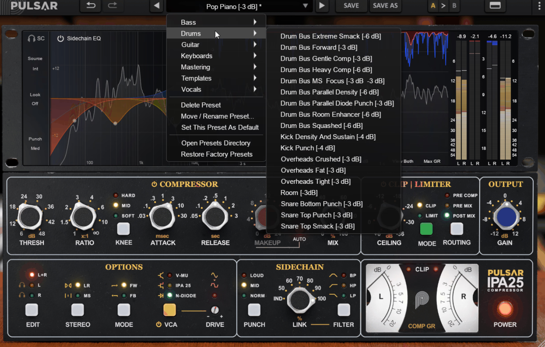Switch to state B
The image size is (545, 347).
[454, 6]
